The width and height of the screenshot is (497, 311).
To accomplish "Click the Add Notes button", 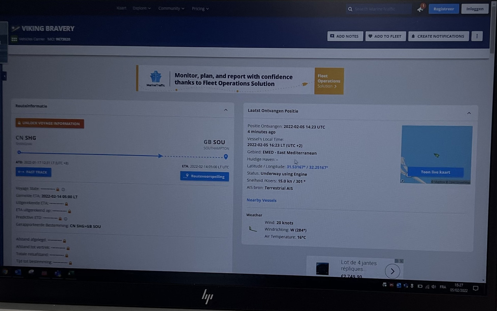I will 345,36.
